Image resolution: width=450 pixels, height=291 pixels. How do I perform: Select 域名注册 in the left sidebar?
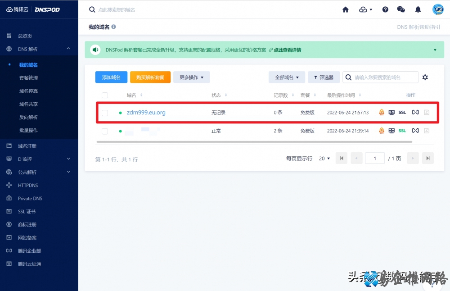(x=27, y=145)
